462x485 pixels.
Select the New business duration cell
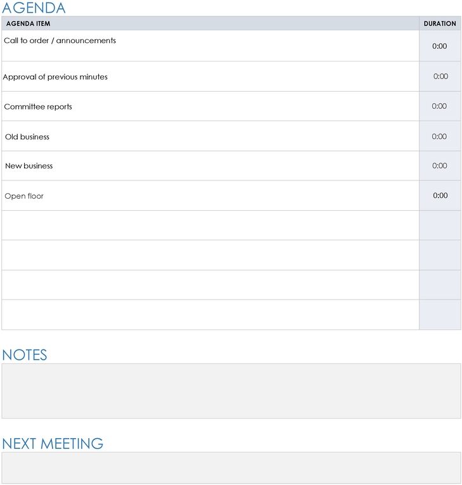[440, 166]
